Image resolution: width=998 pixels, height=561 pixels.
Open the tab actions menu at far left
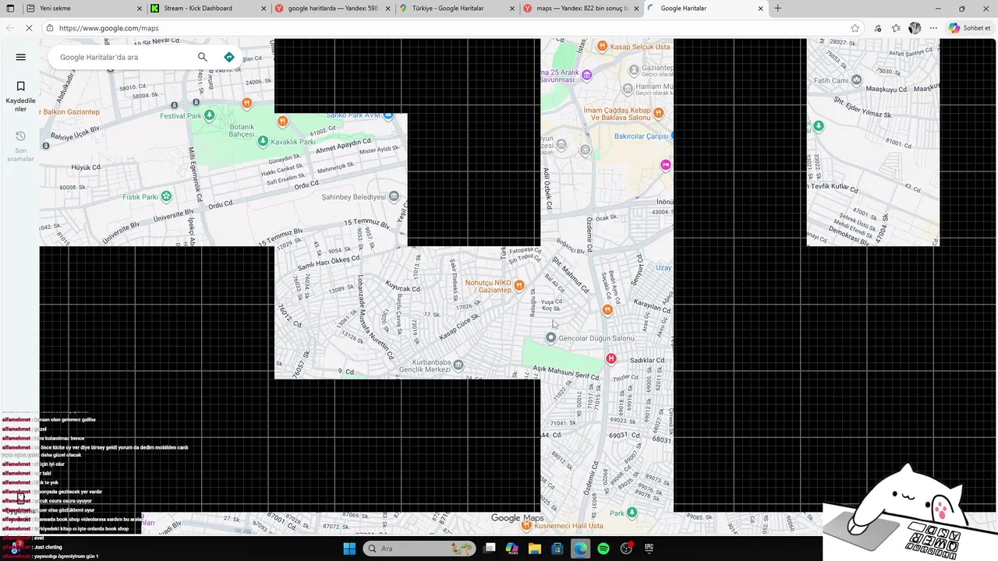coord(10,9)
